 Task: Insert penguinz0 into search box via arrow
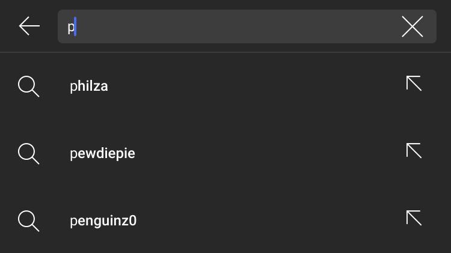414,218
